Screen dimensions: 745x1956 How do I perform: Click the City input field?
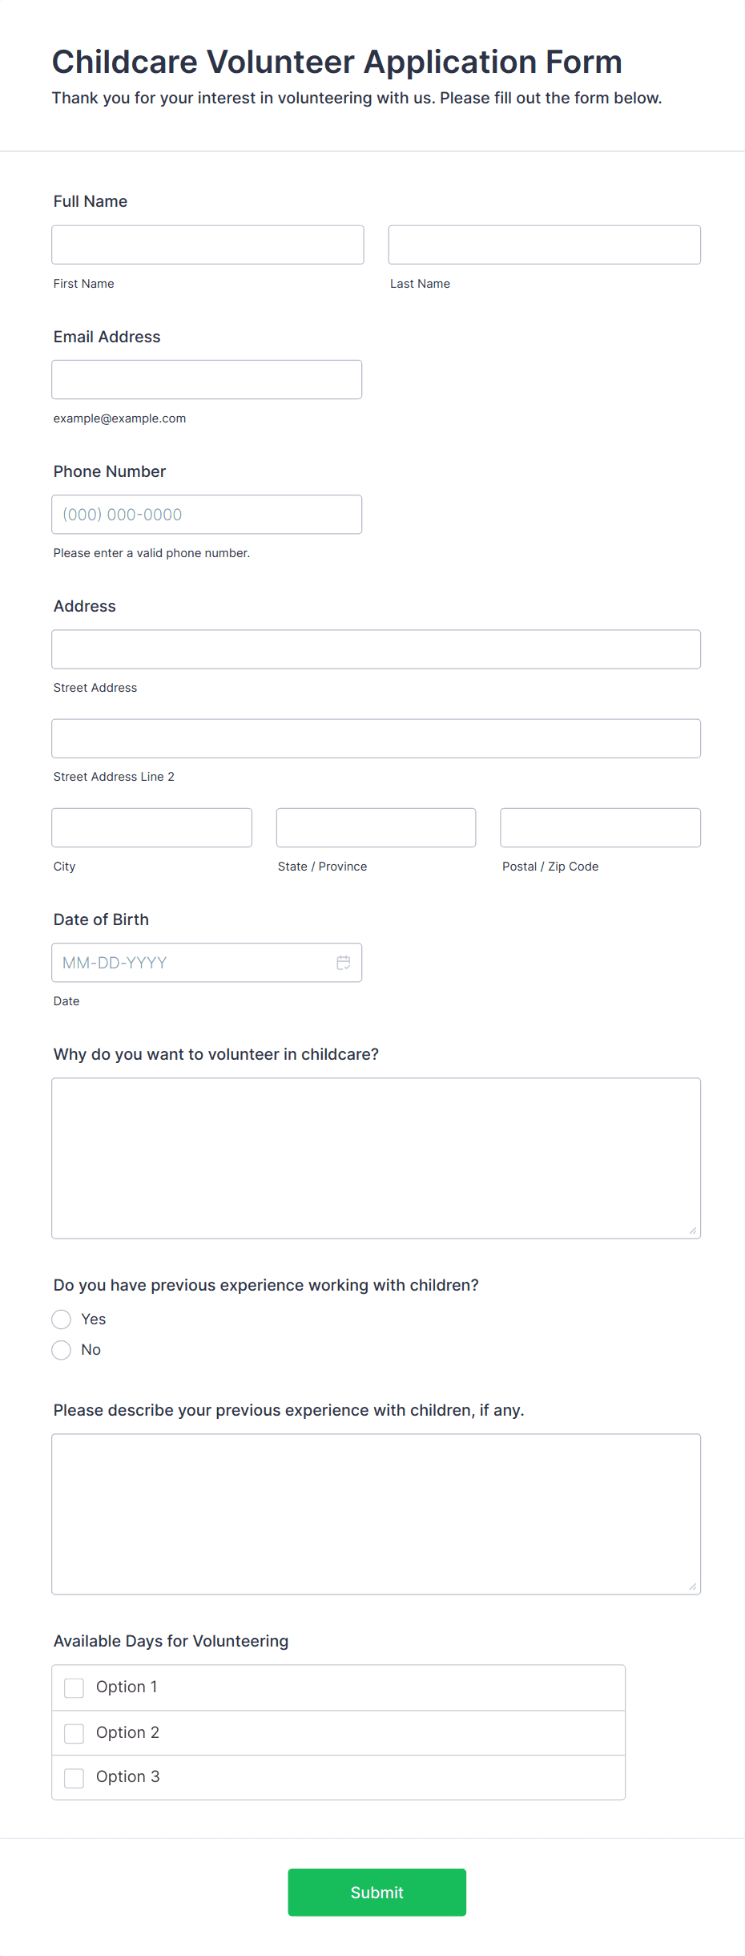tap(151, 827)
